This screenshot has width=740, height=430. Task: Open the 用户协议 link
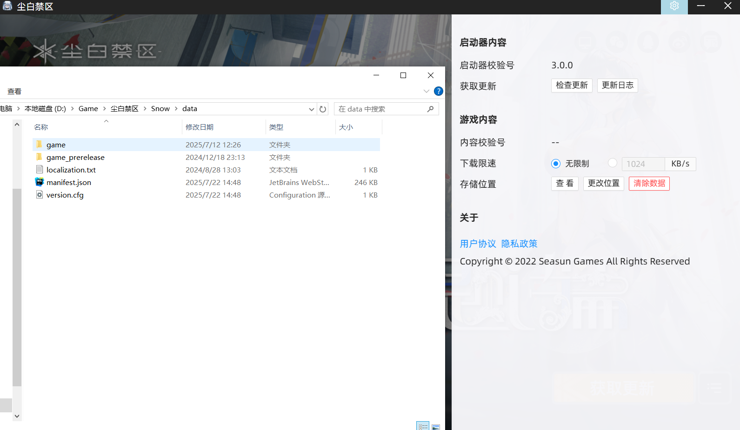tap(478, 244)
